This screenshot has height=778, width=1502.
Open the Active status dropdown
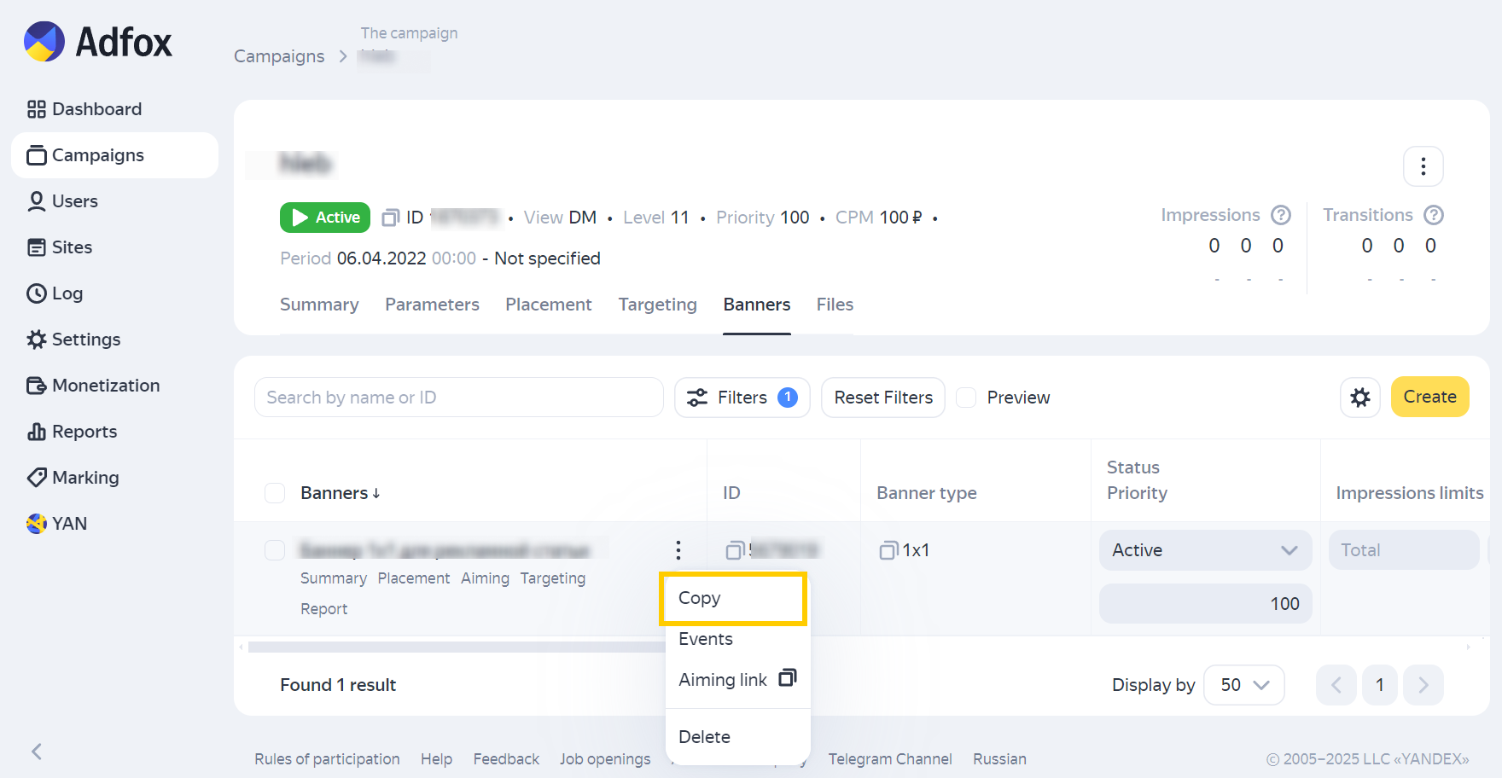coord(1204,550)
